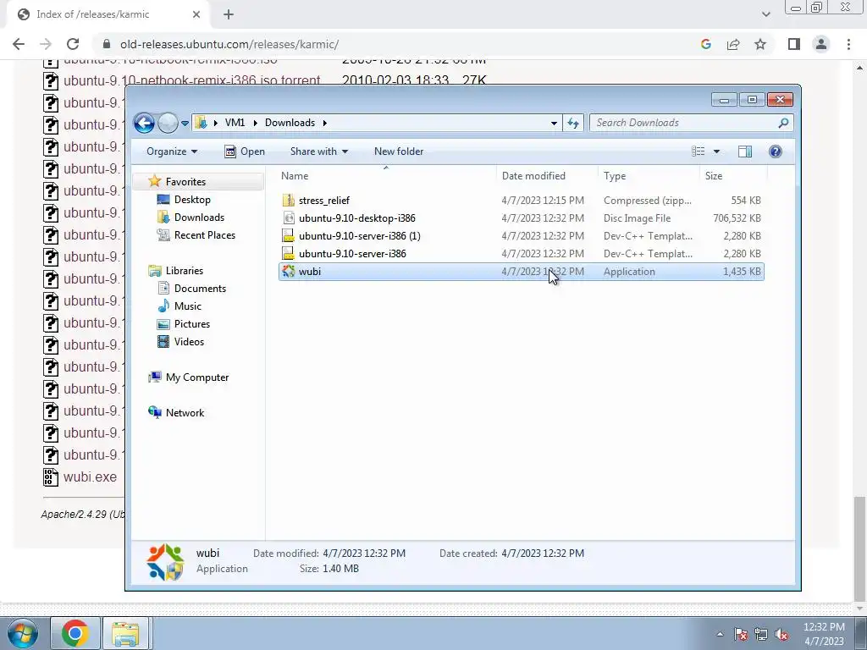Viewport: 867px width, 650px height.
Task: Open the Organize menu
Action: pos(171,151)
